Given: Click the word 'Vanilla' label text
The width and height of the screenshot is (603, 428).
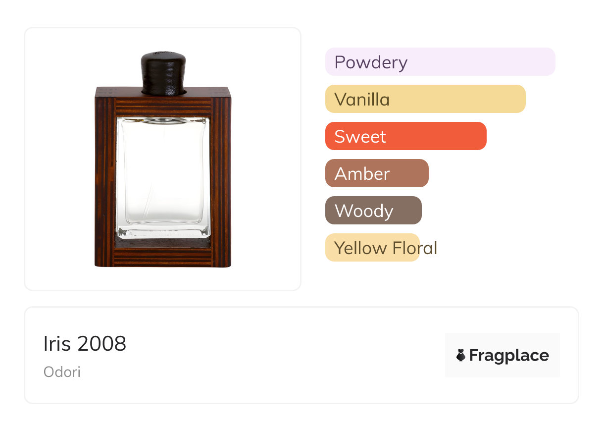Looking at the screenshot, I should 362,100.
